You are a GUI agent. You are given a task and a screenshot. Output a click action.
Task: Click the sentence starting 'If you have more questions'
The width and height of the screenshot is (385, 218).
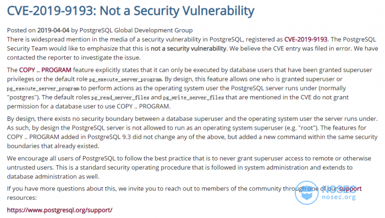click(184, 193)
